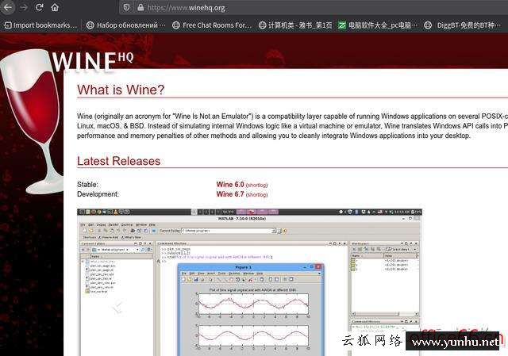The height and width of the screenshot is (356, 508).
Task: Open the Wine 6.0 stable release link
Action: [x=230, y=185]
